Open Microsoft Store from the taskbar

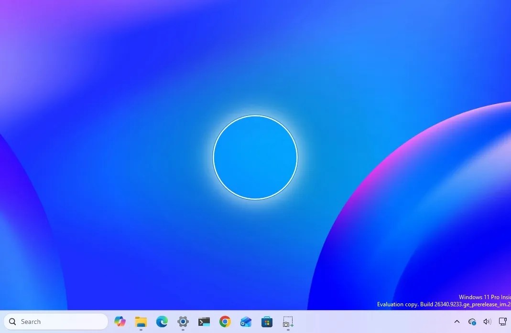pos(267,322)
